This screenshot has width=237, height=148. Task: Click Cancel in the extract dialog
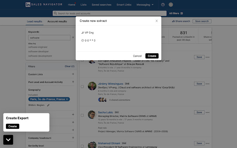click(x=137, y=56)
